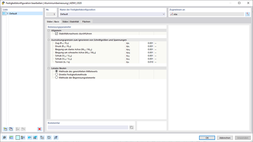This screenshot has width=253, height=142.
Task: Click the Kommentar input field
Action: pos(88,127)
